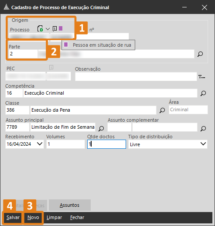Search for a Parte with magnifier icon
The width and height of the screenshot is (215, 226).
point(200,54)
